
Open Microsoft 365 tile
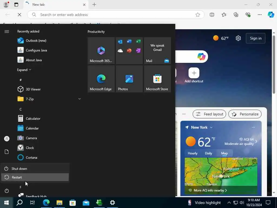(101, 51)
